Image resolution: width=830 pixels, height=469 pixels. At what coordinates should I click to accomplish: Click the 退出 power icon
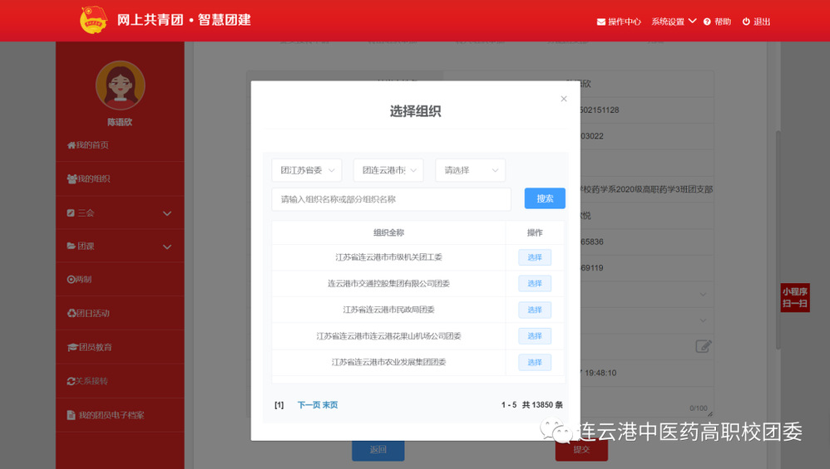coord(746,22)
